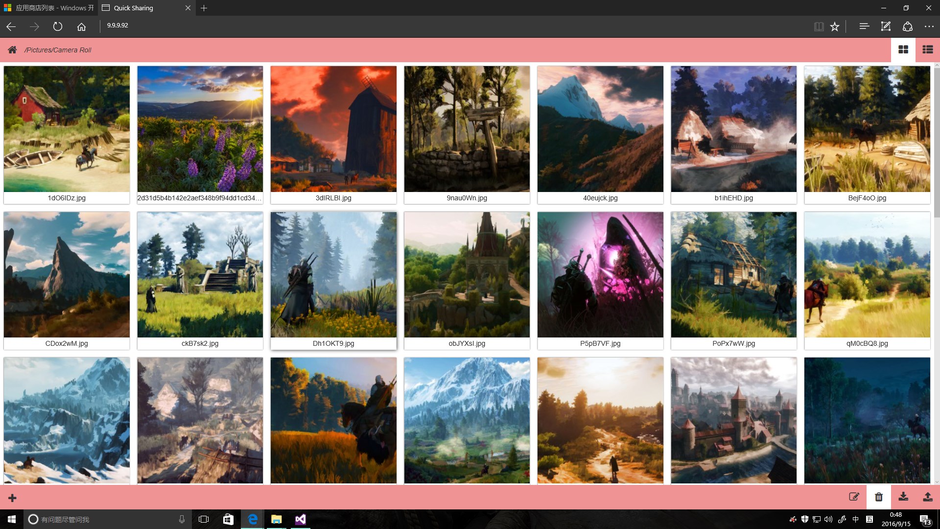Image resolution: width=940 pixels, height=529 pixels.
Task: Switch to the 应用商店列表 browser tab
Action: click(x=49, y=8)
